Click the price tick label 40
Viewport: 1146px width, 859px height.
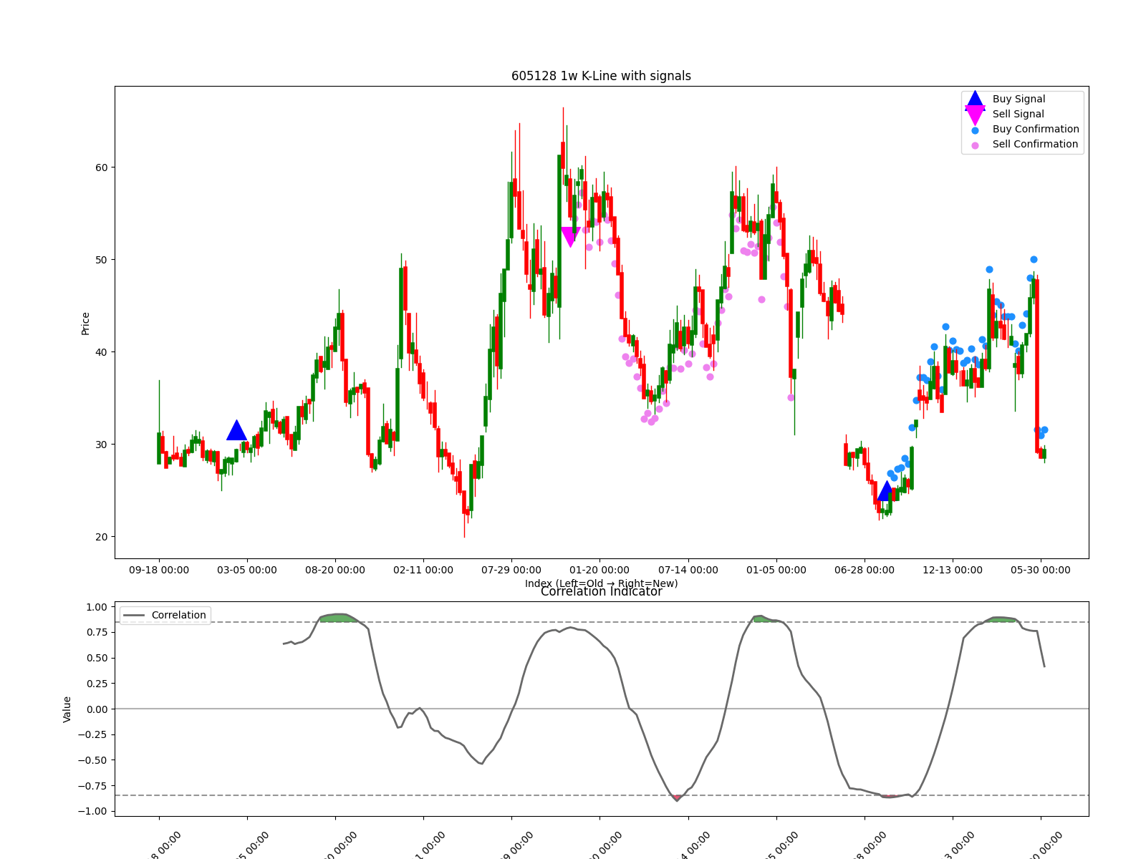tap(101, 352)
